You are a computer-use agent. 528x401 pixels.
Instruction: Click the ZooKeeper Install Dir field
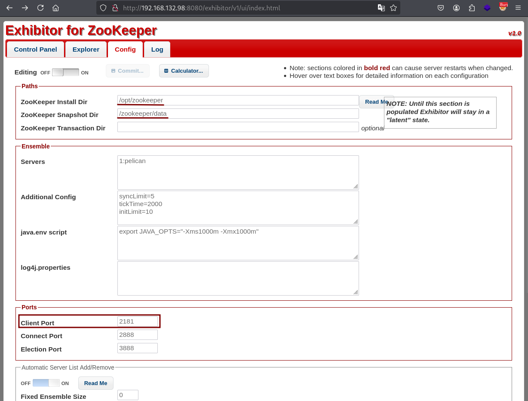point(238,100)
